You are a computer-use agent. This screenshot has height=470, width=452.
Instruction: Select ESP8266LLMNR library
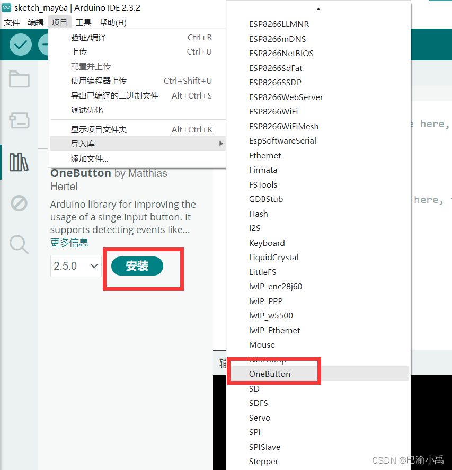[318, 24]
